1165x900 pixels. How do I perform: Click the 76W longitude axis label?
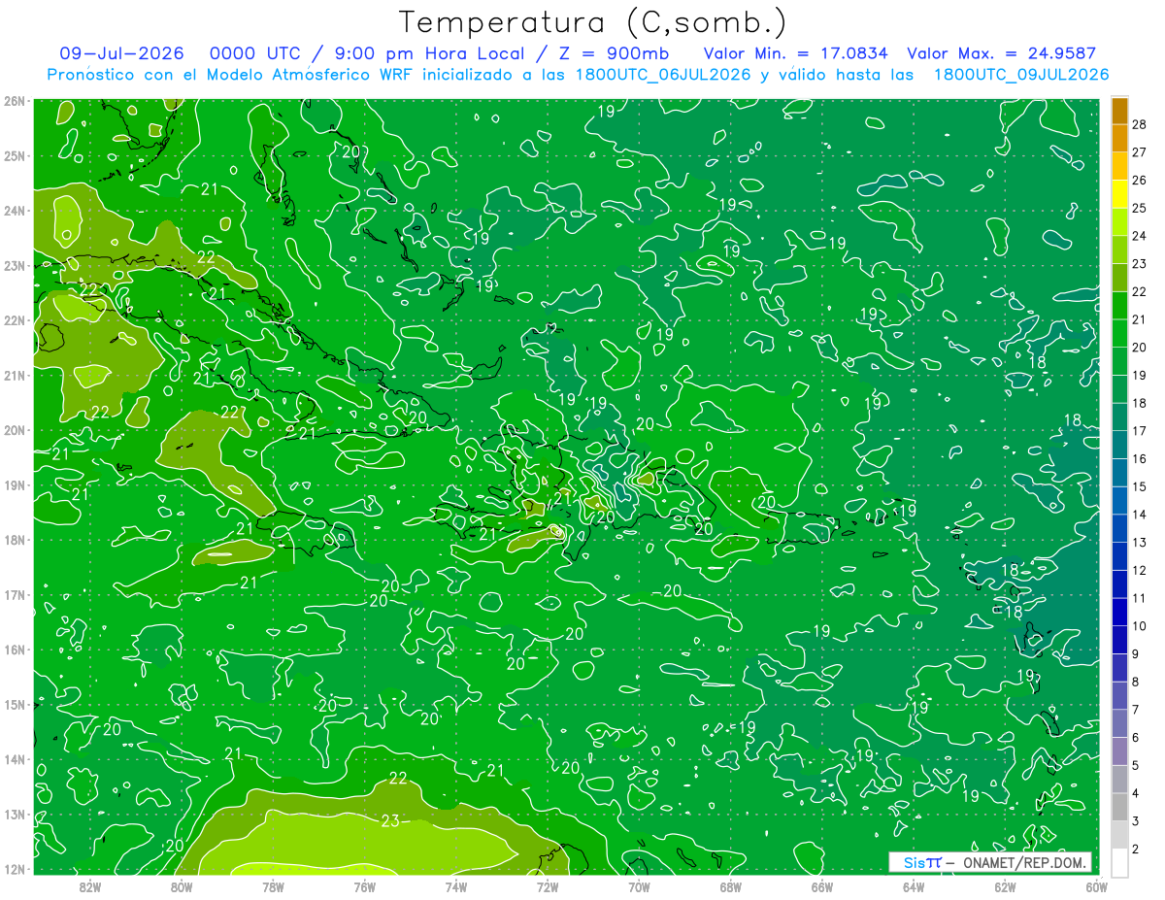(x=365, y=886)
